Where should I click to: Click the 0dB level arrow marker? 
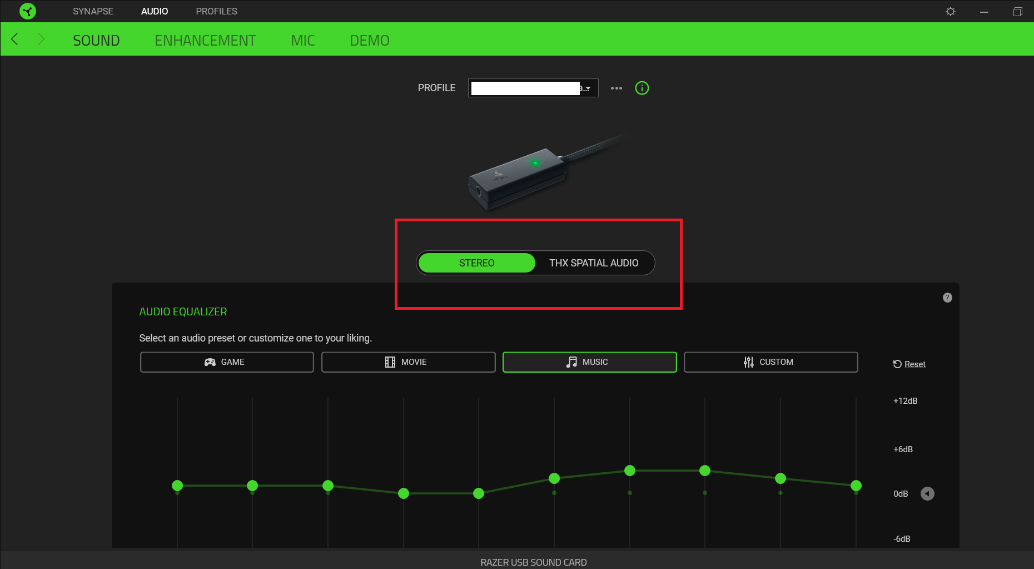[x=927, y=493]
